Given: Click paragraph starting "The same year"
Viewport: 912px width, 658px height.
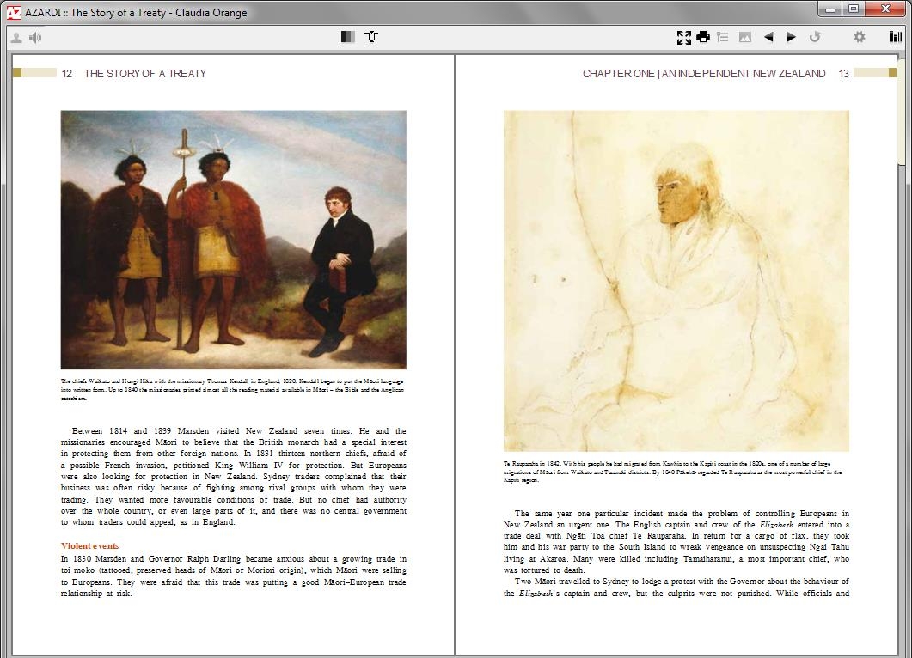Looking at the screenshot, I should point(676,541).
